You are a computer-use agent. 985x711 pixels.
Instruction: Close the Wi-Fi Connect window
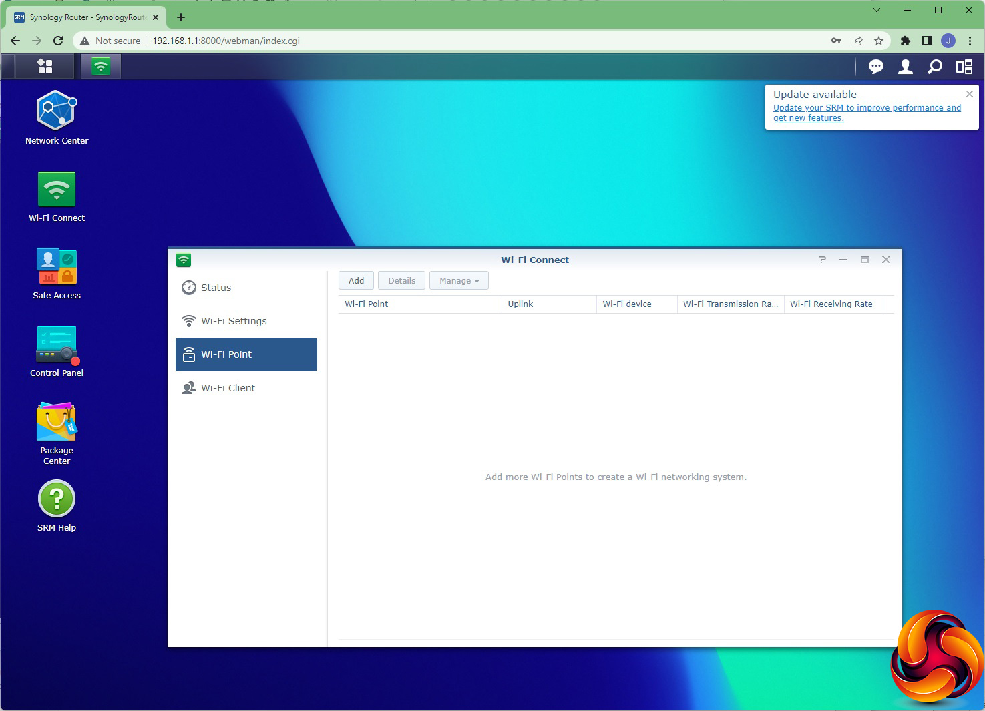point(886,260)
